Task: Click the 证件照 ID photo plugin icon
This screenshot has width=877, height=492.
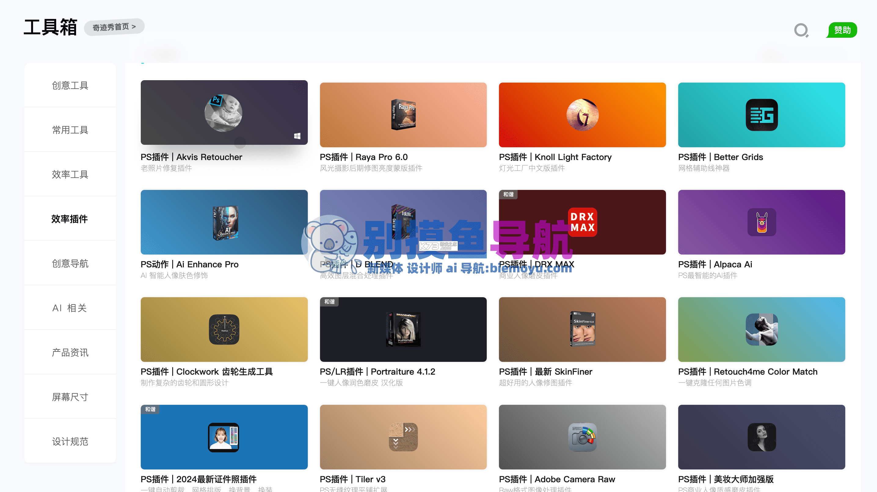Action: coord(224,437)
